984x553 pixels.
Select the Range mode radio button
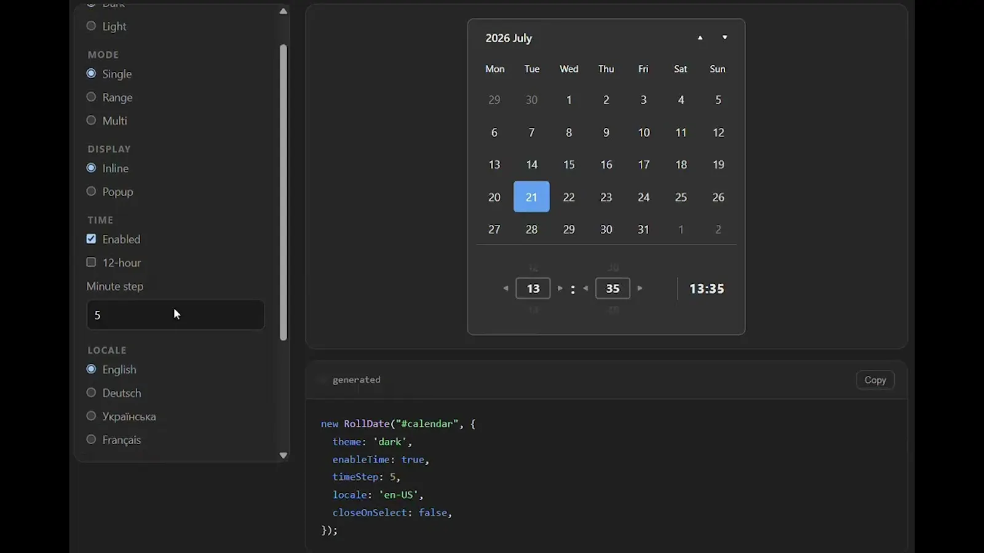[x=91, y=97]
